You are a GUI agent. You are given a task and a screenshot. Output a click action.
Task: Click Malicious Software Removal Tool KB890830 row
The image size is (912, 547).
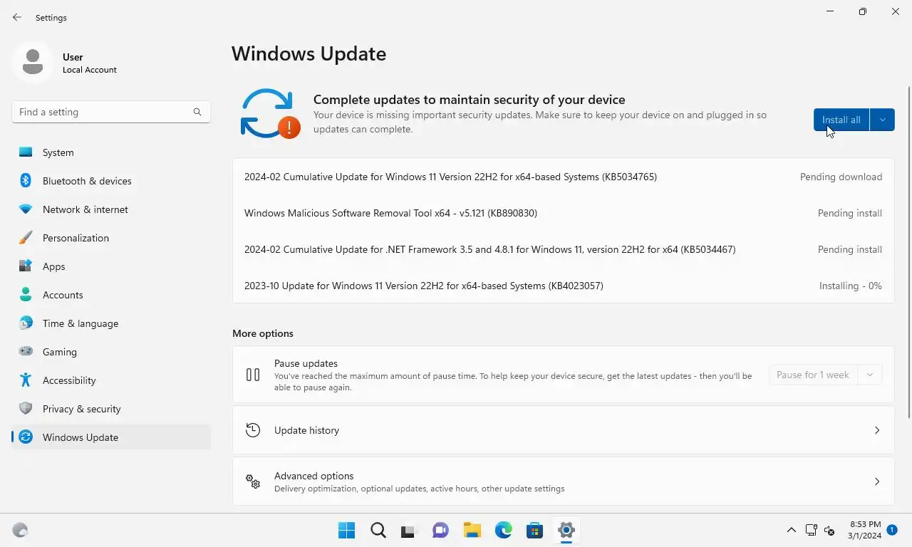pyautogui.click(x=390, y=213)
